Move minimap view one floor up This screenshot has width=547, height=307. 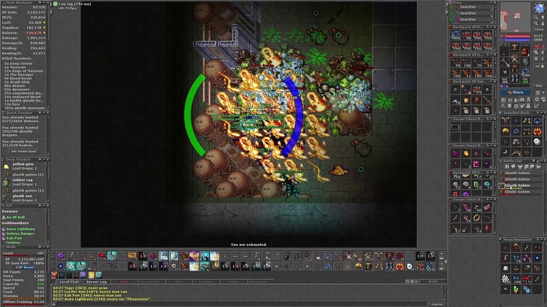click(x=543, y=17)
